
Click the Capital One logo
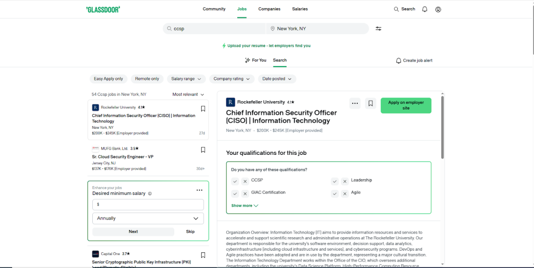click(95, 254)
